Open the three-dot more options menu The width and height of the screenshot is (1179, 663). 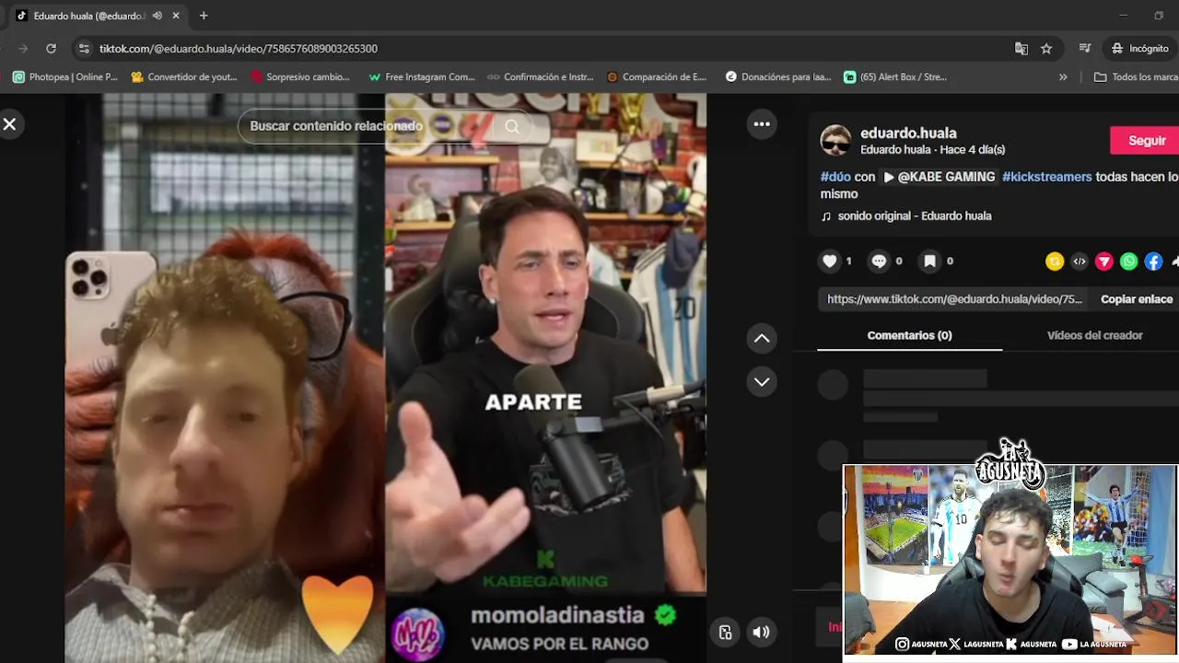click(762, 123)
